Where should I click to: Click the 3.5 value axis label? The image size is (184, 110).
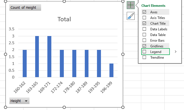pos(12,29)
